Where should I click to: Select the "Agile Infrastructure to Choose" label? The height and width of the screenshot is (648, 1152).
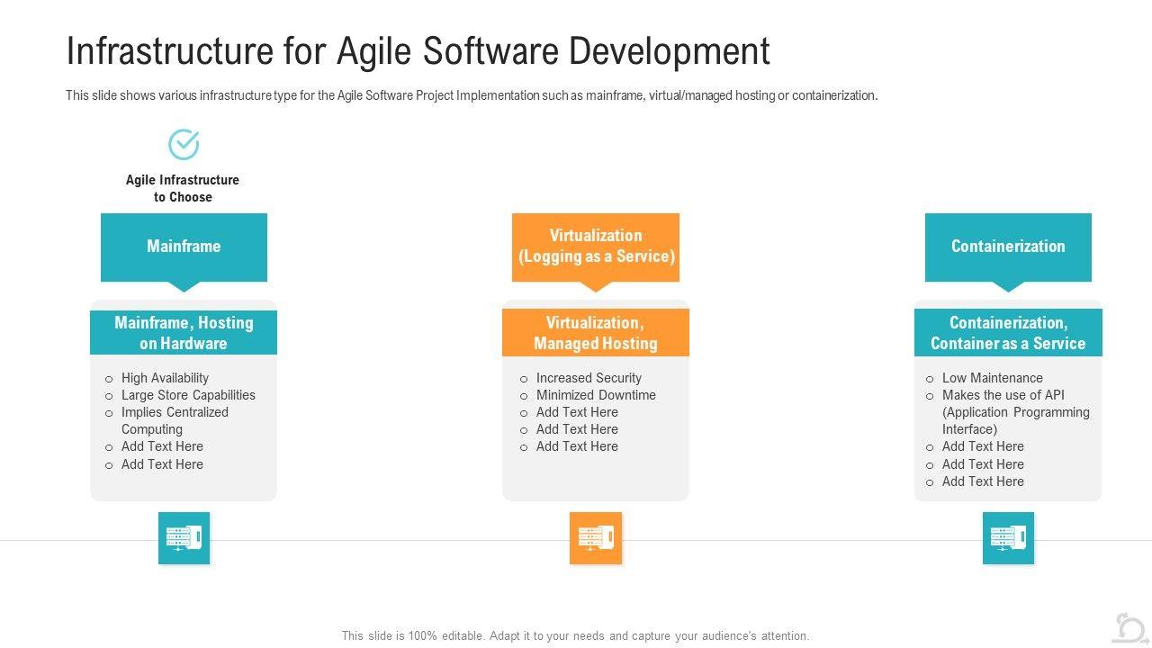pos(183,188)
